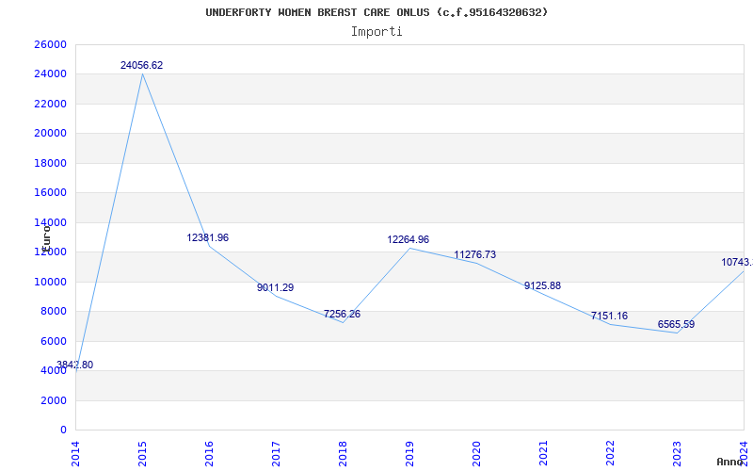Click the 2018 x-axis year label
The image size is (753, 471).
(343, 452)
